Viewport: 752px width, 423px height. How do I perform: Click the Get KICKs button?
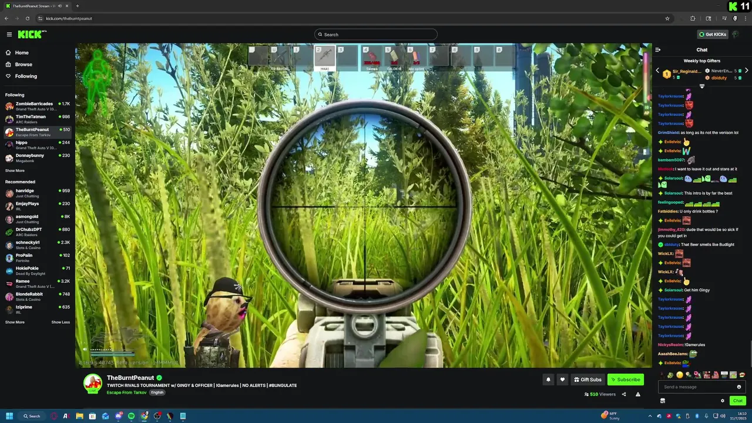click(712, 35)
